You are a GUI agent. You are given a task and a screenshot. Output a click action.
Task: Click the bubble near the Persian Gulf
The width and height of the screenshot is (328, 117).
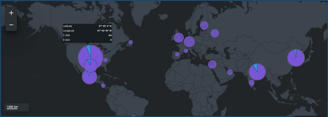230,72
